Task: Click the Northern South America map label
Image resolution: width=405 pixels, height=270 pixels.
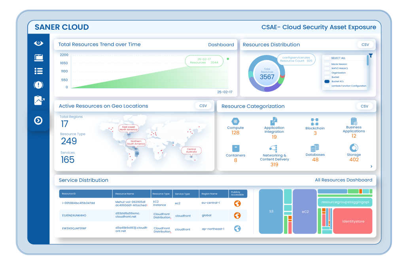Action: click(136, 142)
